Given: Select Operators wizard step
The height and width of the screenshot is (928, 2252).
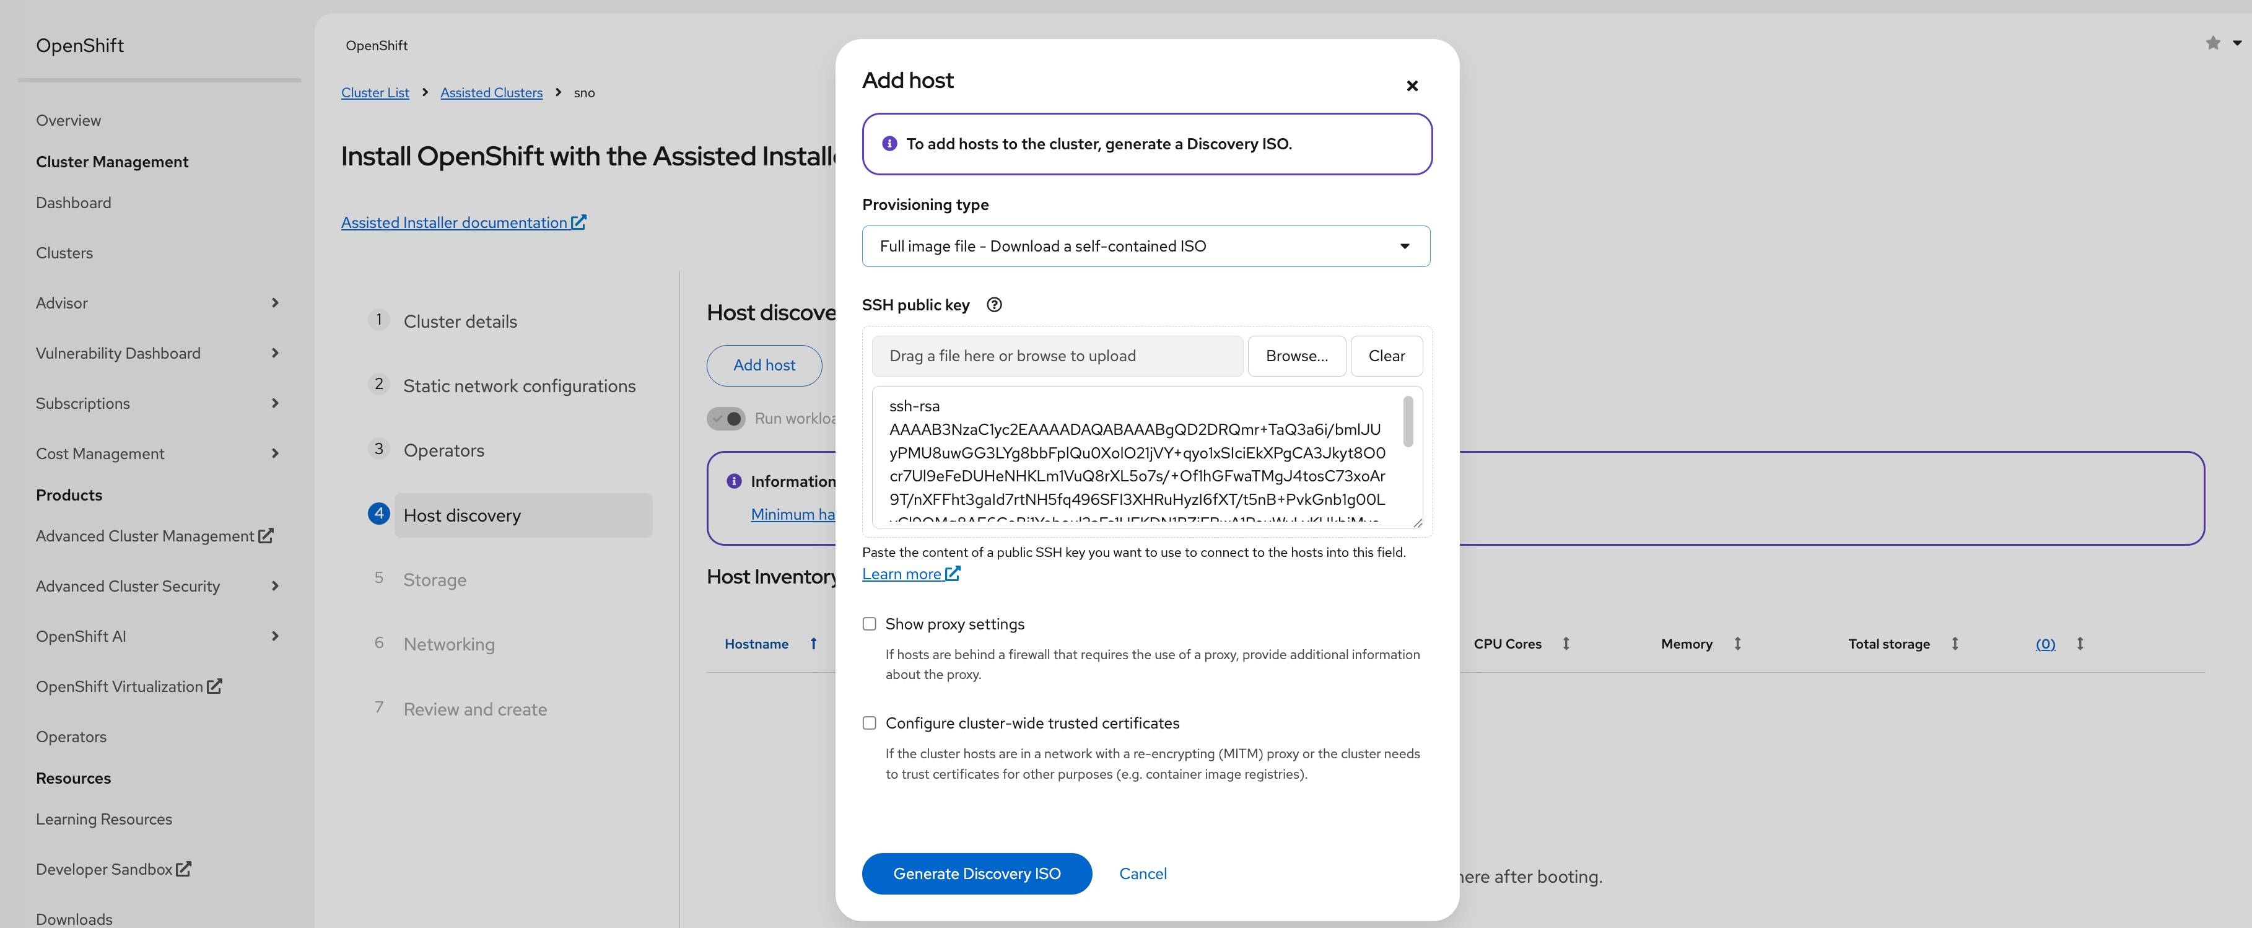Looking at the screenshot, I should coord(443,450).
